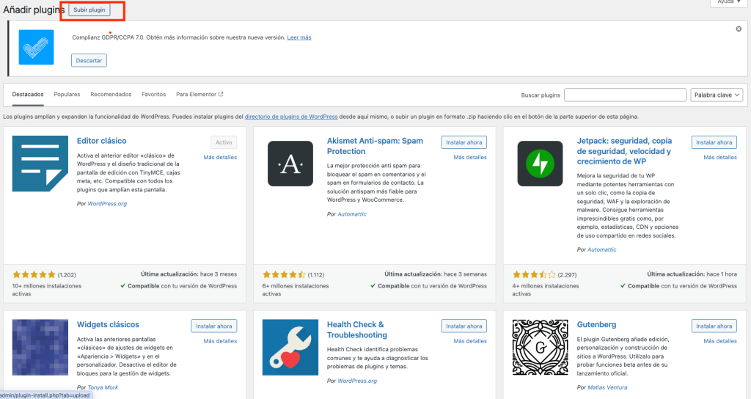Switch to the Recomendados tab
The width and height of the screenshot is (751, 399).
(x=111, y=95)
